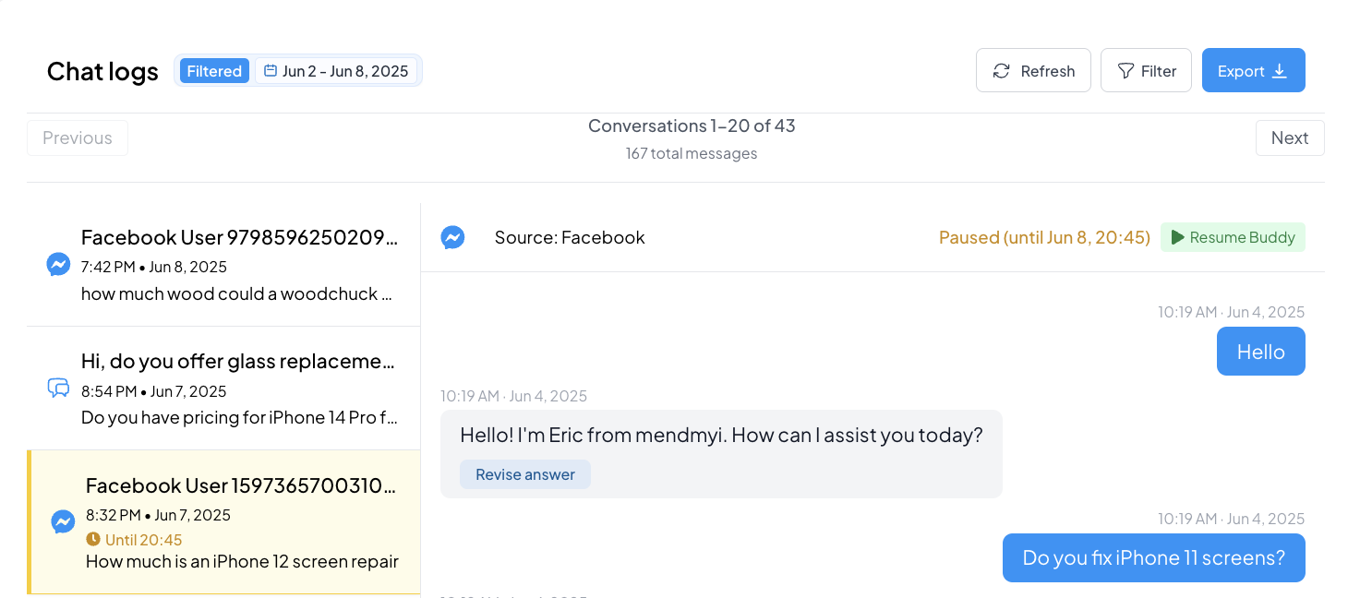Image resolution: width=1348 pixels, height=598 pixels.
Task: Click chat bubbles icon on glass replacement conversation
Action: (58, 389)
